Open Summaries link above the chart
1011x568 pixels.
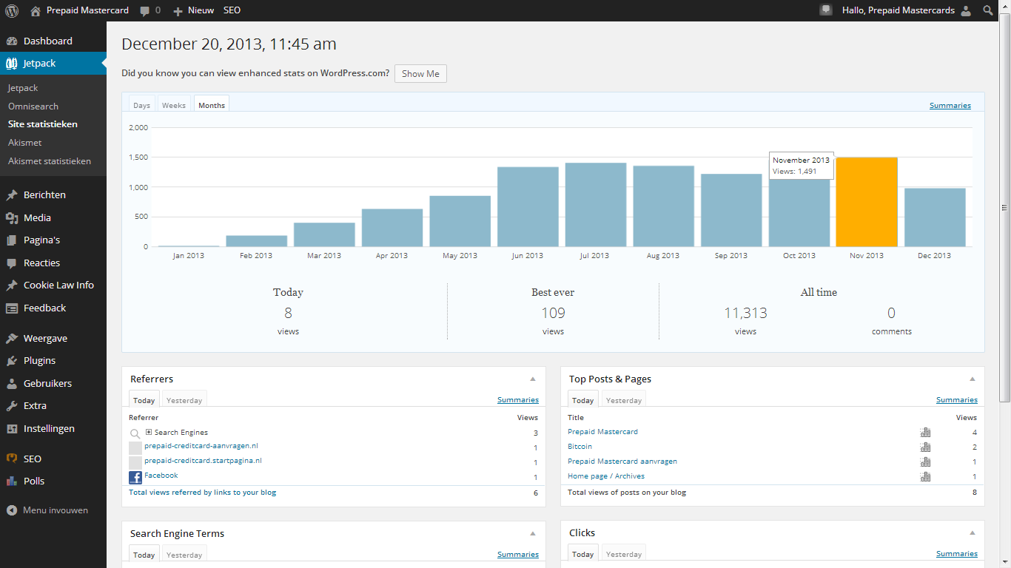tap(950, 106)
